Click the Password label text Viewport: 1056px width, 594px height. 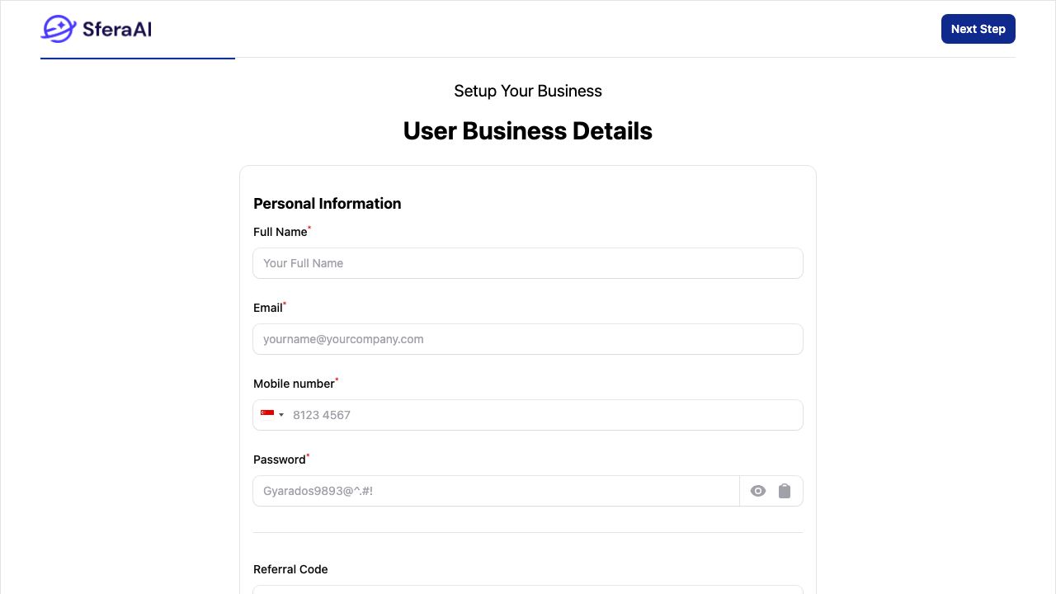280,460
